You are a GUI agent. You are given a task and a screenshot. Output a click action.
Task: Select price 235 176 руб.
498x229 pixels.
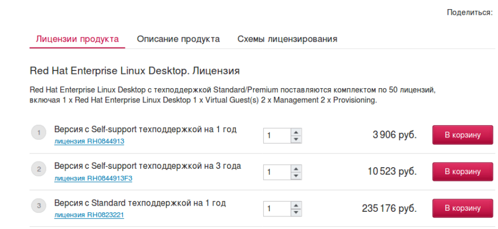tap(389, 208)
